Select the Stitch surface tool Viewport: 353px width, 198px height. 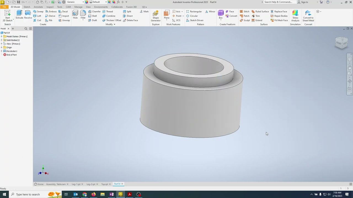(244, 12)
